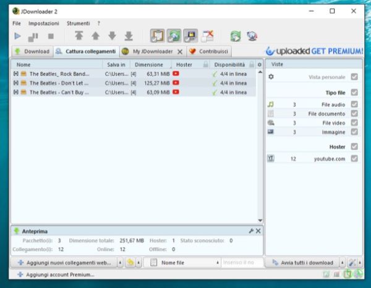Expand The Beatles - Don't Let package
This screenshot has height=288, width=371.
click(16, 83)
